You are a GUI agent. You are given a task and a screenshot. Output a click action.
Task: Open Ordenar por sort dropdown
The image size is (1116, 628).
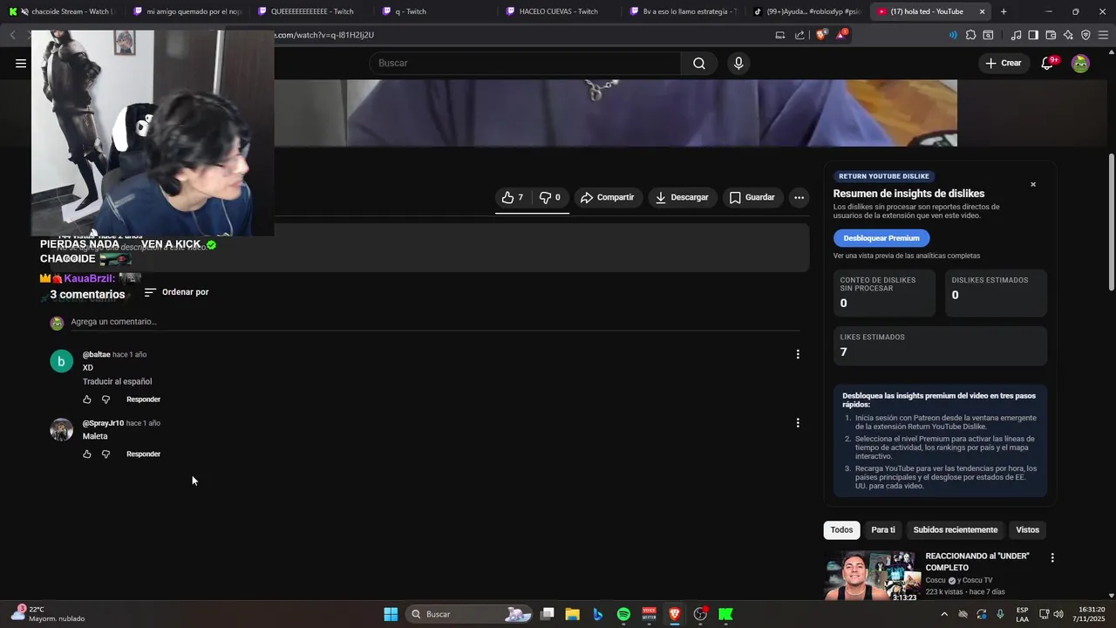click(176, 292)
